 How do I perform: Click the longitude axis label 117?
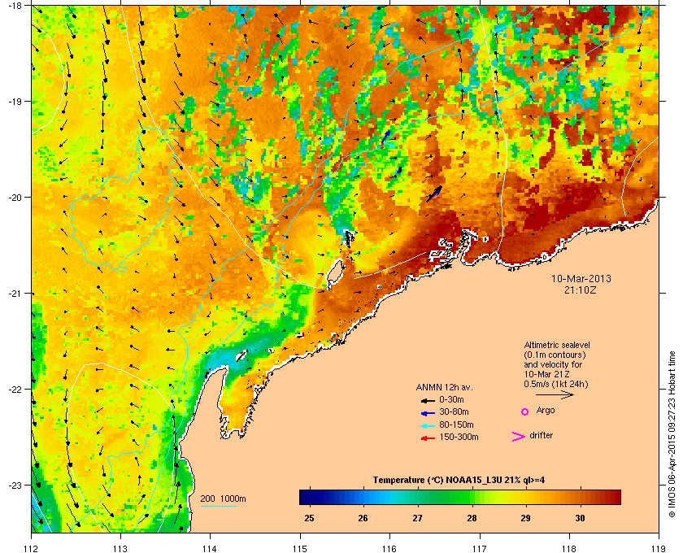pos(480,549)
